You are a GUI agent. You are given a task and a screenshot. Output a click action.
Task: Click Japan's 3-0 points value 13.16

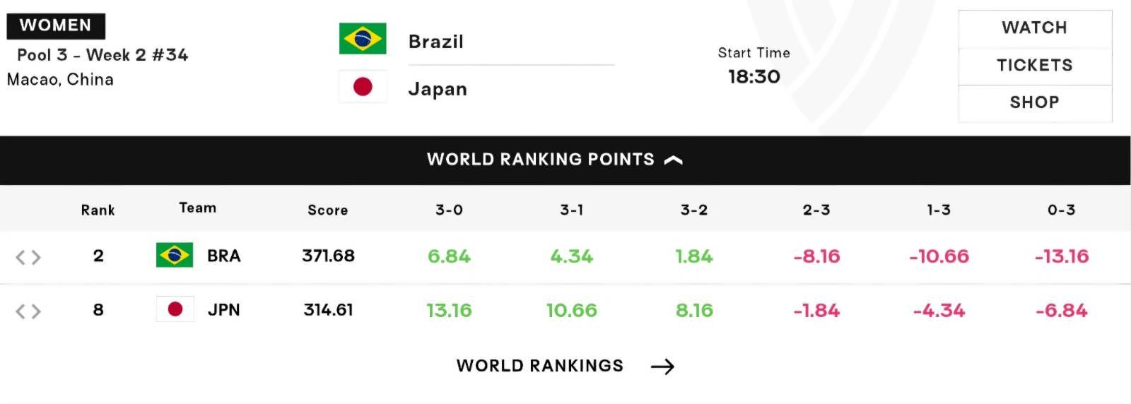[x=449, y=310]
